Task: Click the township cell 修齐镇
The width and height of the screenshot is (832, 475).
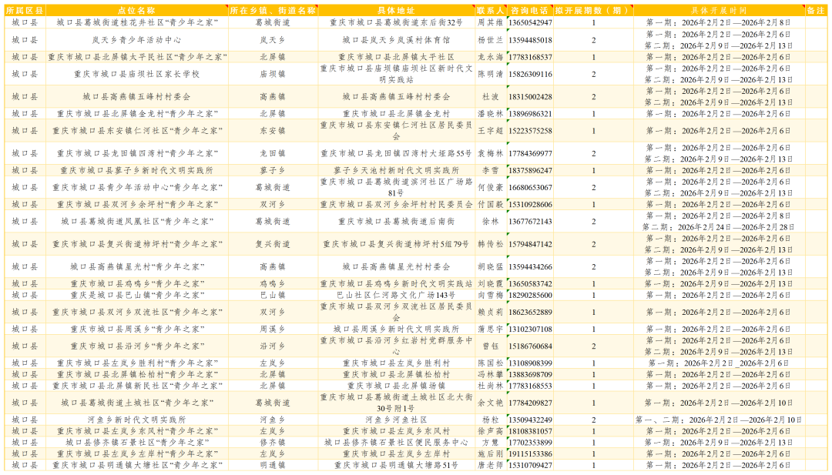Action: coord(273,442)
